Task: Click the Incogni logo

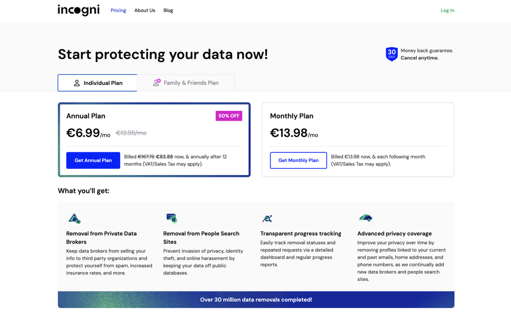Action: pos(79,10)
